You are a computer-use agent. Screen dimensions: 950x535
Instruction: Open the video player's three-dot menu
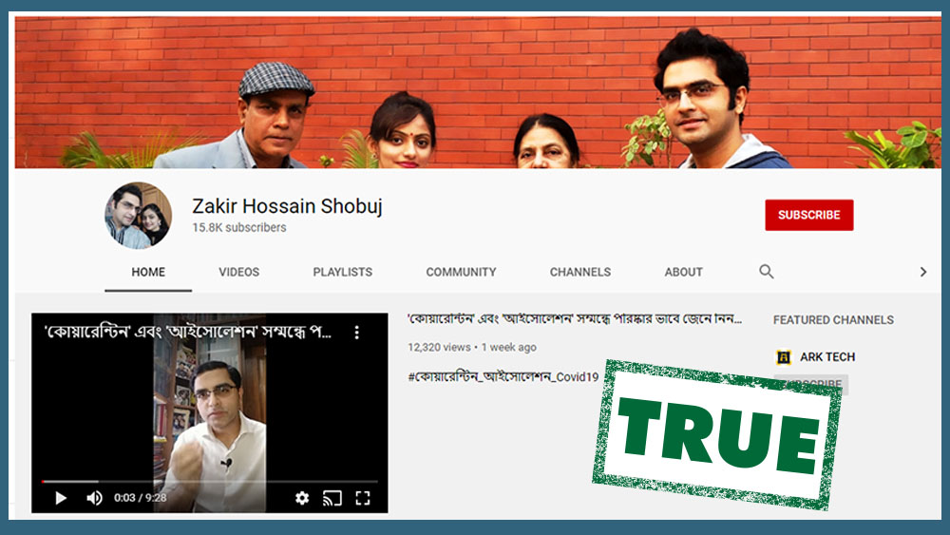[357, 332]
